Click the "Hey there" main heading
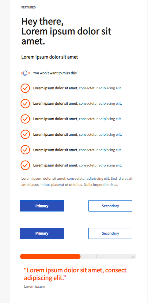 coord(67,31)
